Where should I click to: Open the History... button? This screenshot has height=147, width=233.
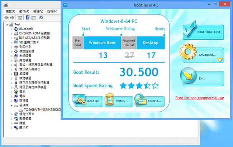pos(119,101)
